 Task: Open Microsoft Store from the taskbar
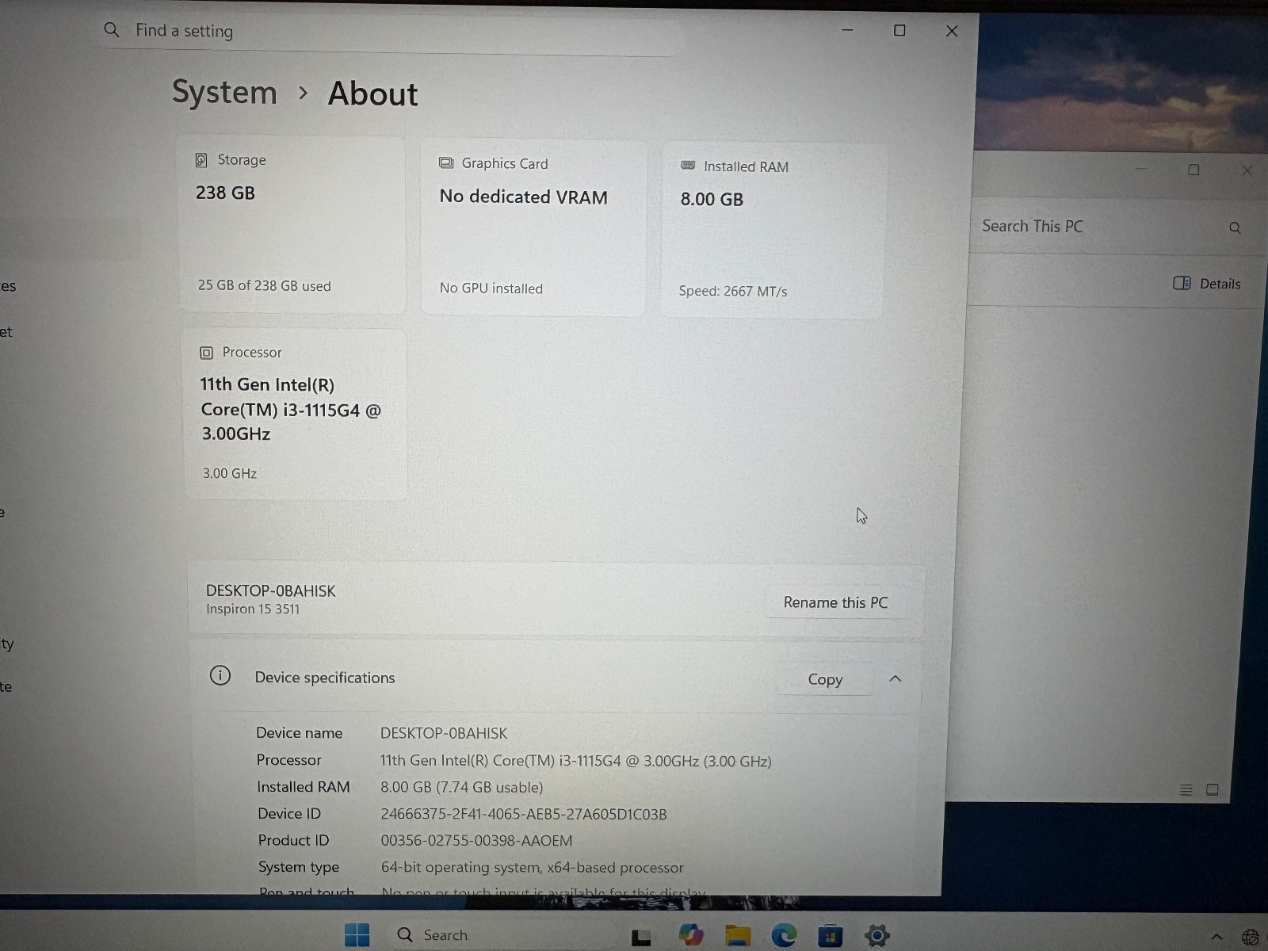(x=830, y=937)
